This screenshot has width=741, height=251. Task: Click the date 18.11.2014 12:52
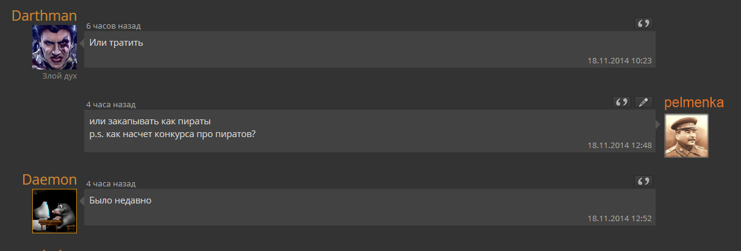620,218
